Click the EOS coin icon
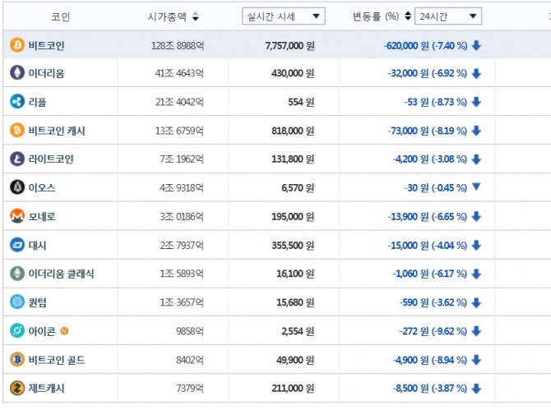The height and width of the screenshot is (410, 551). point(16,187)
